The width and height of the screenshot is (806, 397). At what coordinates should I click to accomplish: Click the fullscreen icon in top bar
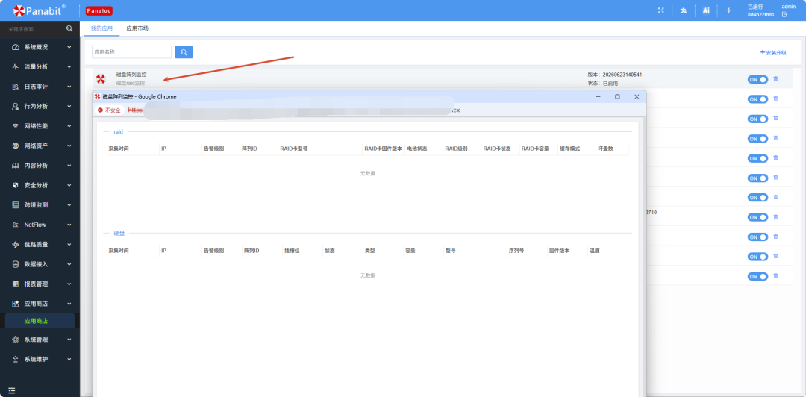[x=661, y=10]
